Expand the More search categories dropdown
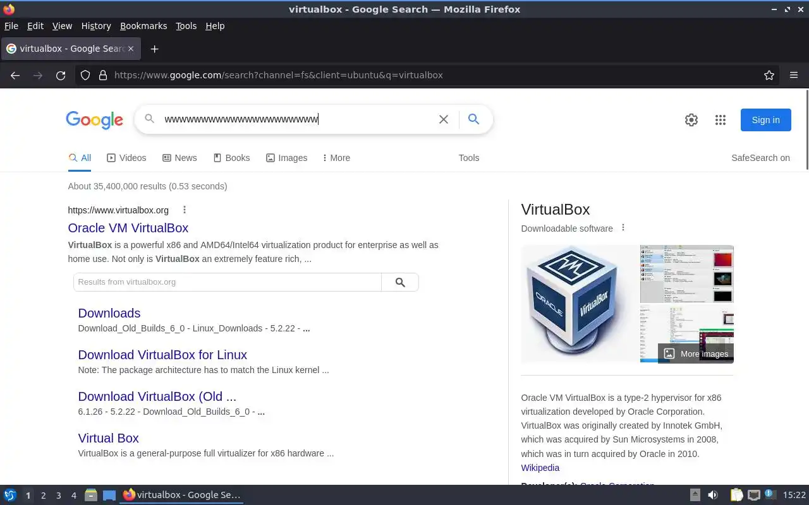The width and height of the screenshot is (809, 505). (x=336, y=158)
